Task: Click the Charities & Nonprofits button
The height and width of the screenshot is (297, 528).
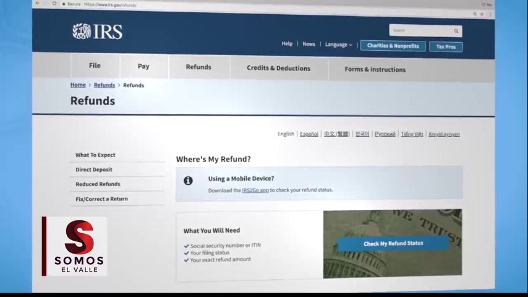Action: click(393, 46)
